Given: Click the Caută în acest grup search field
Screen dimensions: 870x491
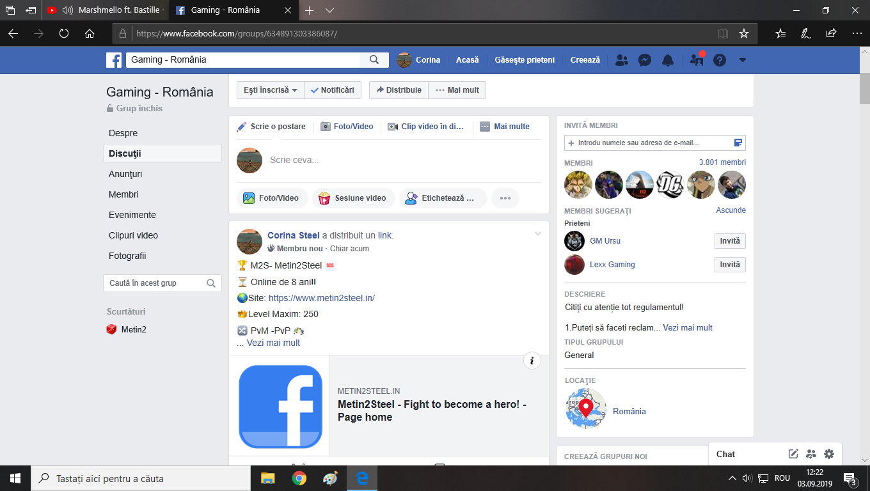Looking at the screenshot, I should pos(162,283).
